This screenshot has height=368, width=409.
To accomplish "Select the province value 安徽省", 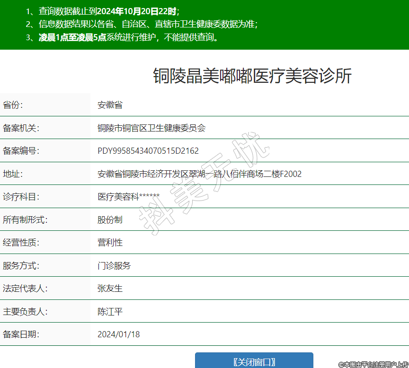I will point(110,105).
